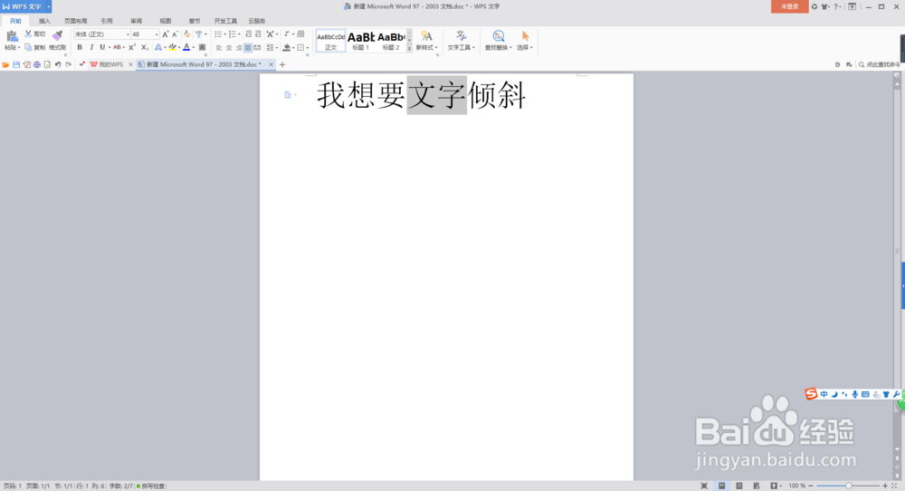Apply the 正文 (Body) style
Screen dimensions: 905x491
pyautogui.click(x=330, y=41)
